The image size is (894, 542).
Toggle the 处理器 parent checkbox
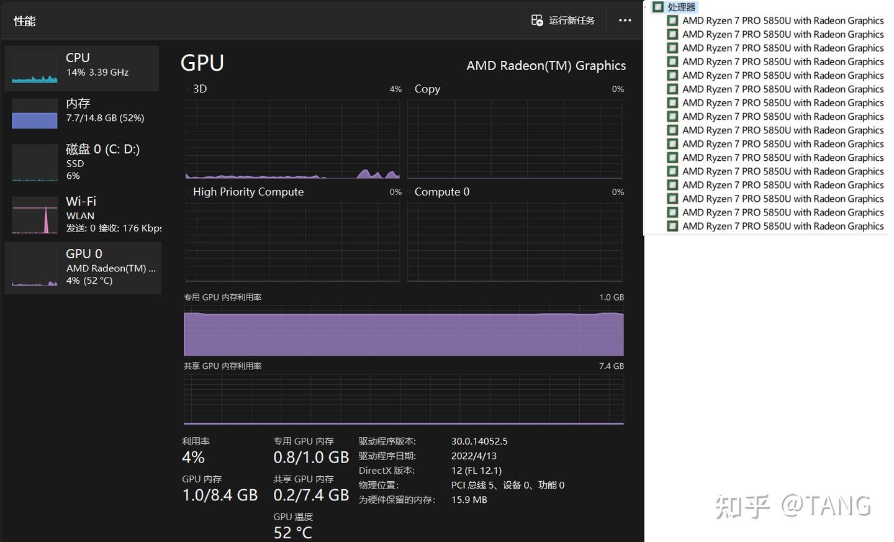point(657,7)
